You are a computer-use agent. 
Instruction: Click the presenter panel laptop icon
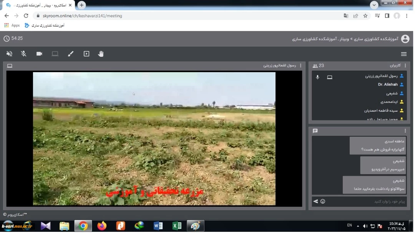point(10,66)
